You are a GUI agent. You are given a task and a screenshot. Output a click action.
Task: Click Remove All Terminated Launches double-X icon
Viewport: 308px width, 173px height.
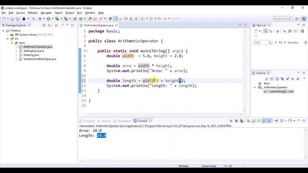coord(242,121)
